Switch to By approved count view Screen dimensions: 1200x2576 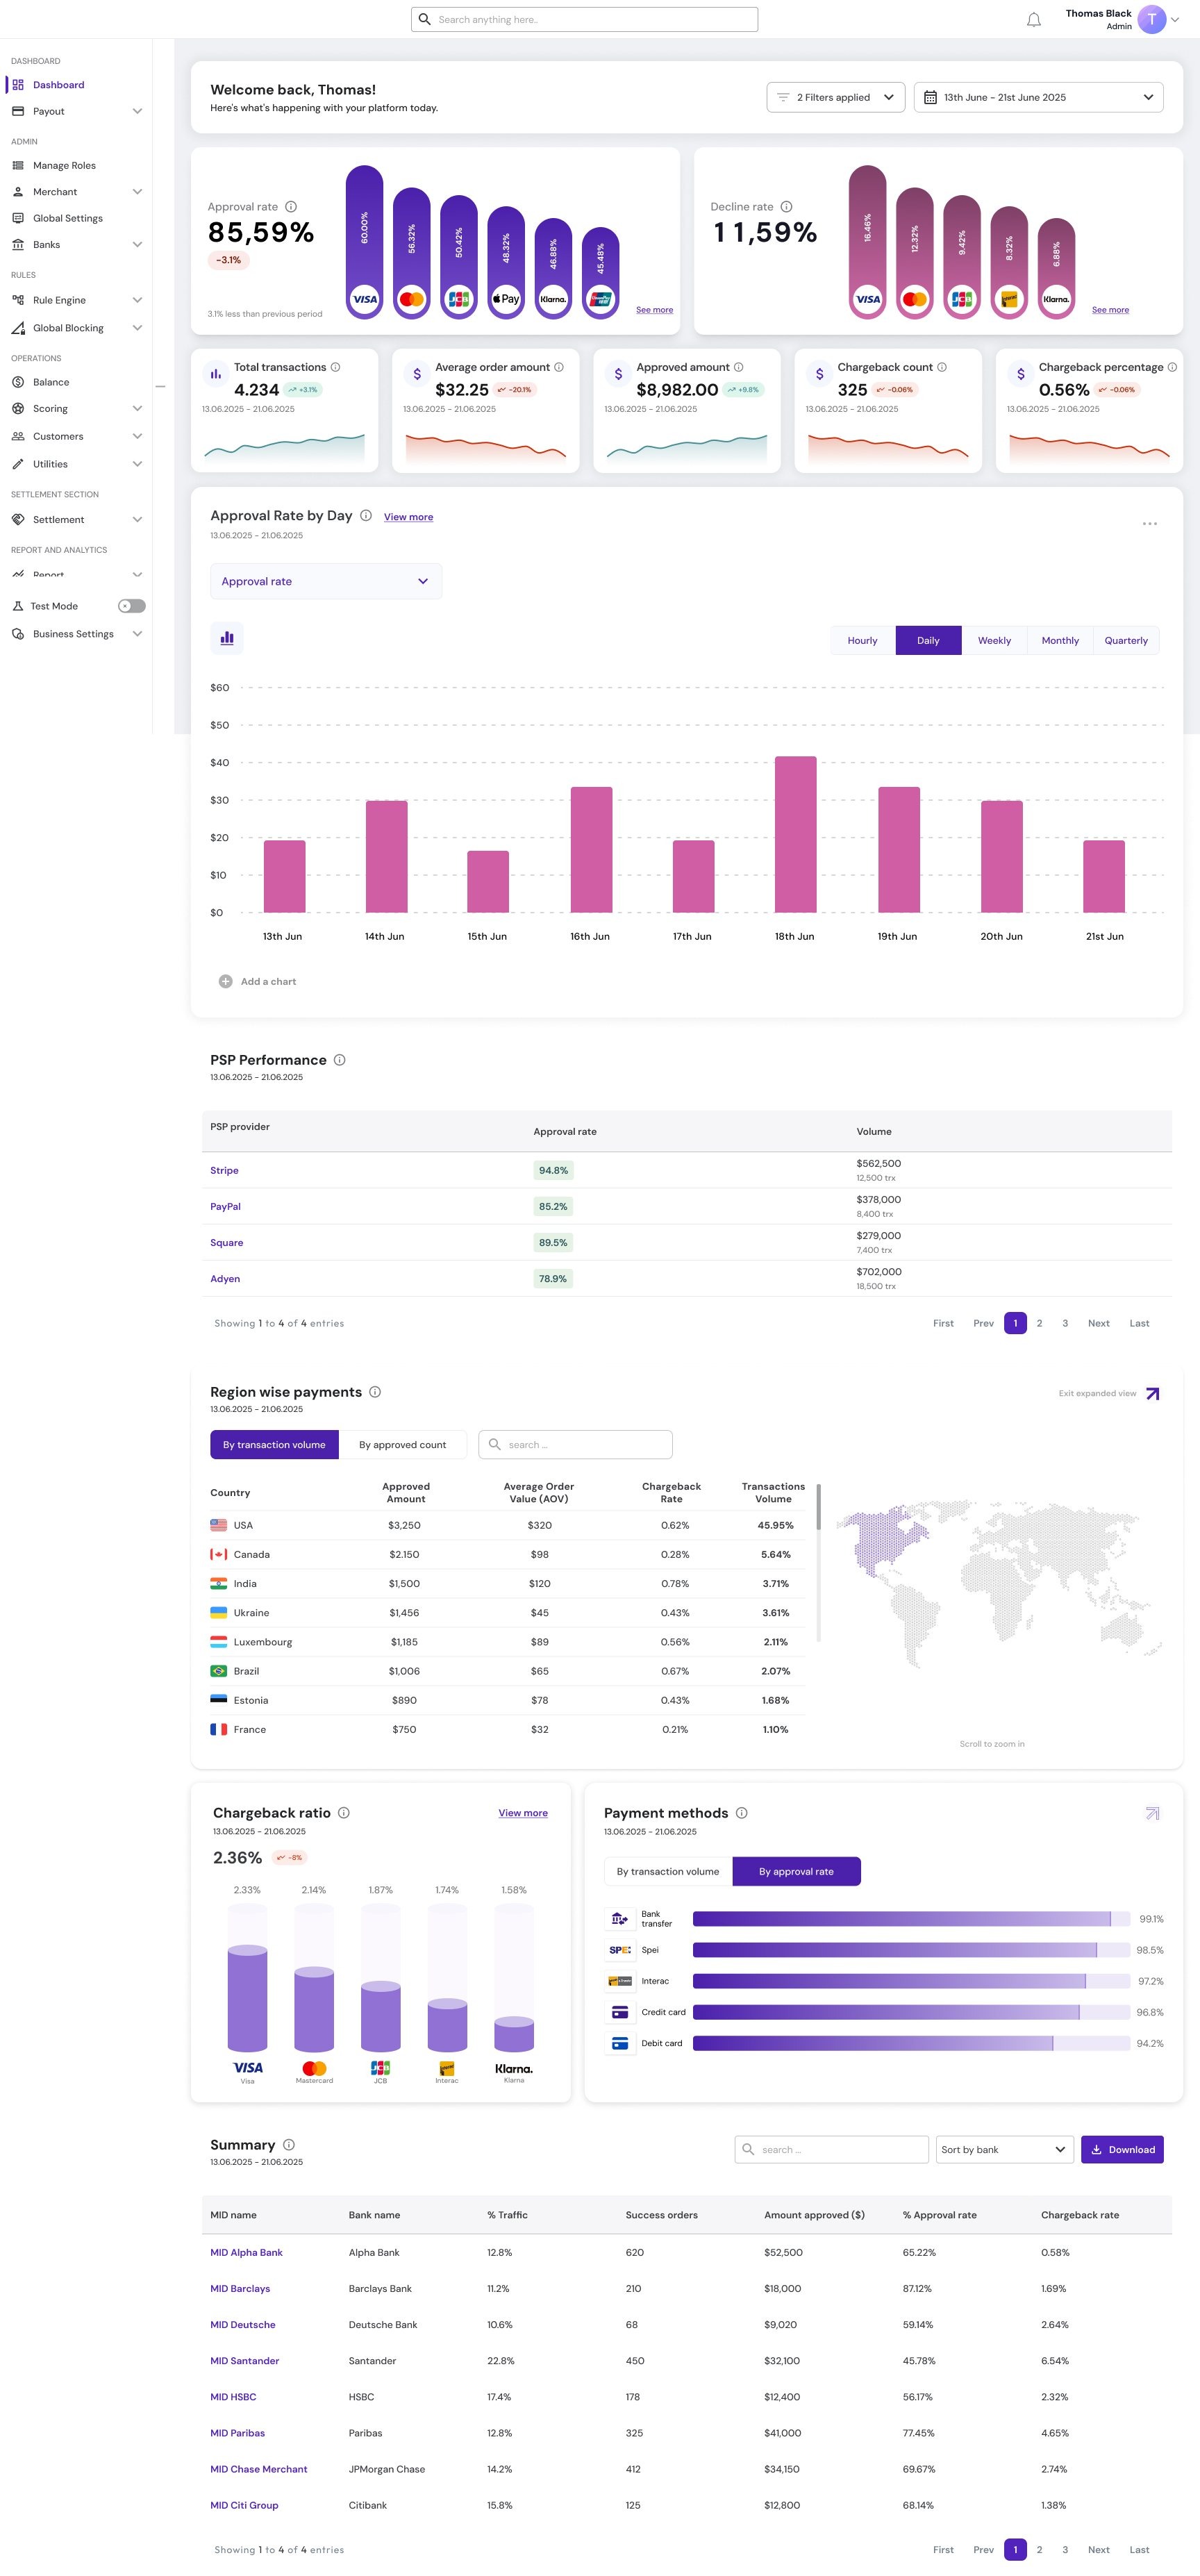click(x=403, y=1445)
